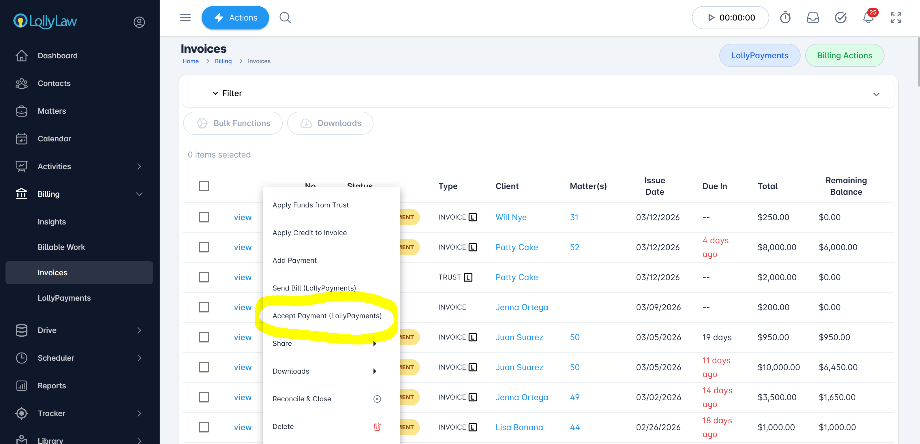920x444 pixels.
Task: Click the user profile icon in sidebar
Action: coord(139,22)
